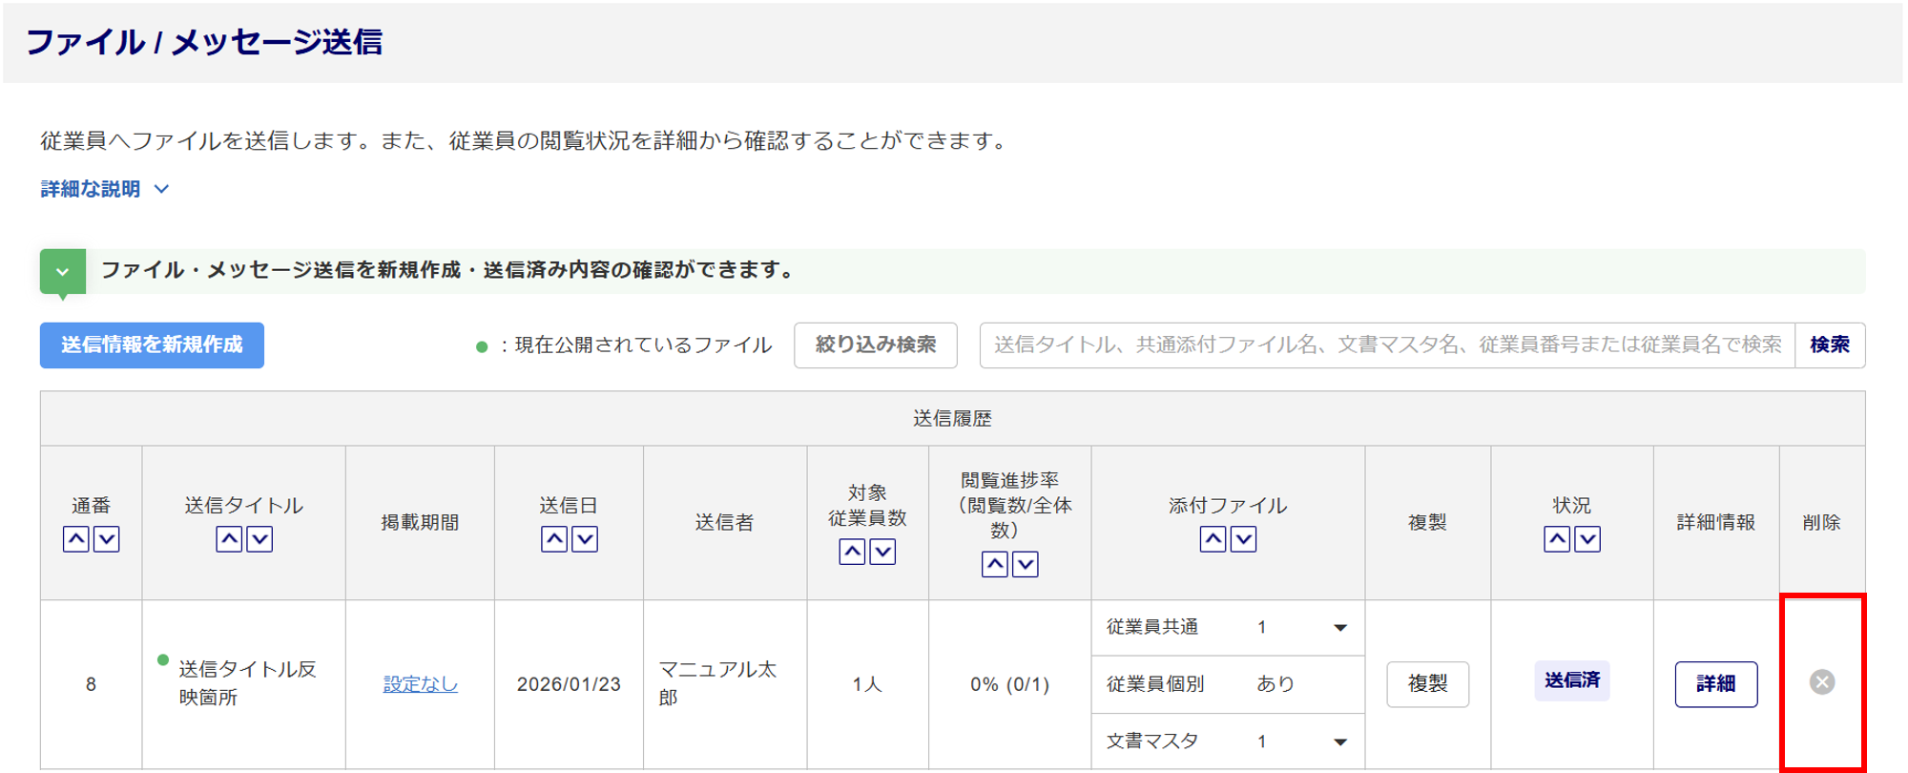Screen dimensions: 1908x773
Task: Click the 検索 search button
Action: point(1829,345)
